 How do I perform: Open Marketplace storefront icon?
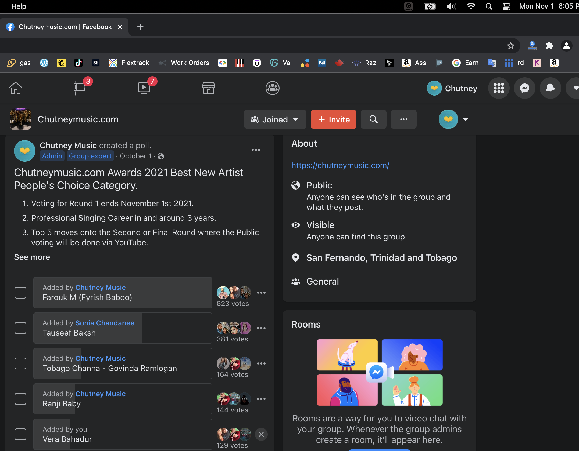pos(208,88)
